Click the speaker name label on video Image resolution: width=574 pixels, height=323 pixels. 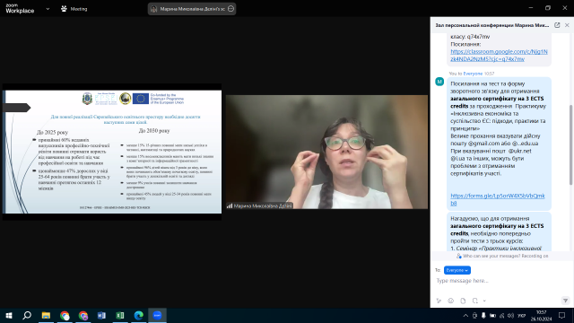[259, 205]
